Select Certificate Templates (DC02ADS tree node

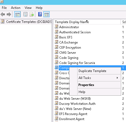(x=29, y=22)
